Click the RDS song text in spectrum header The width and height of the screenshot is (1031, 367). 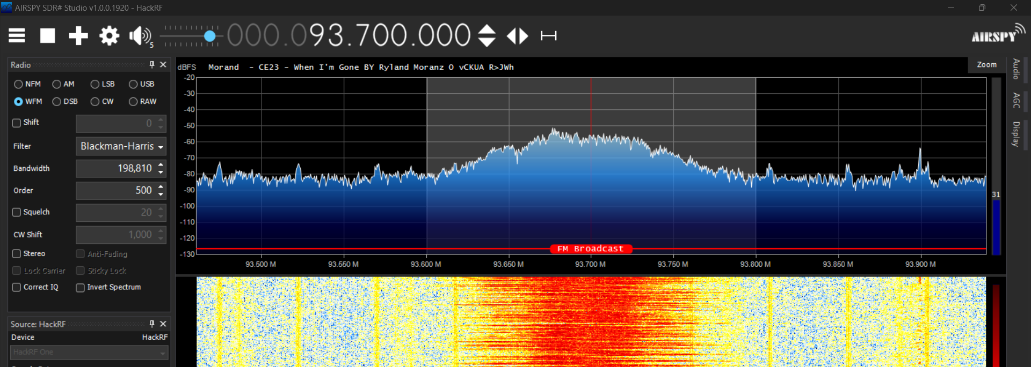pyautogui.click(x=361, y=67)
